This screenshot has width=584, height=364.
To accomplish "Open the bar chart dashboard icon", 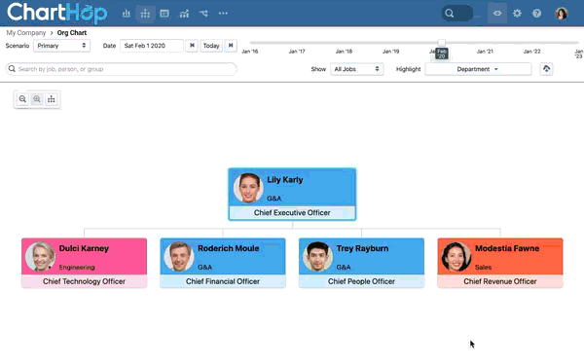I will (127, 14).
